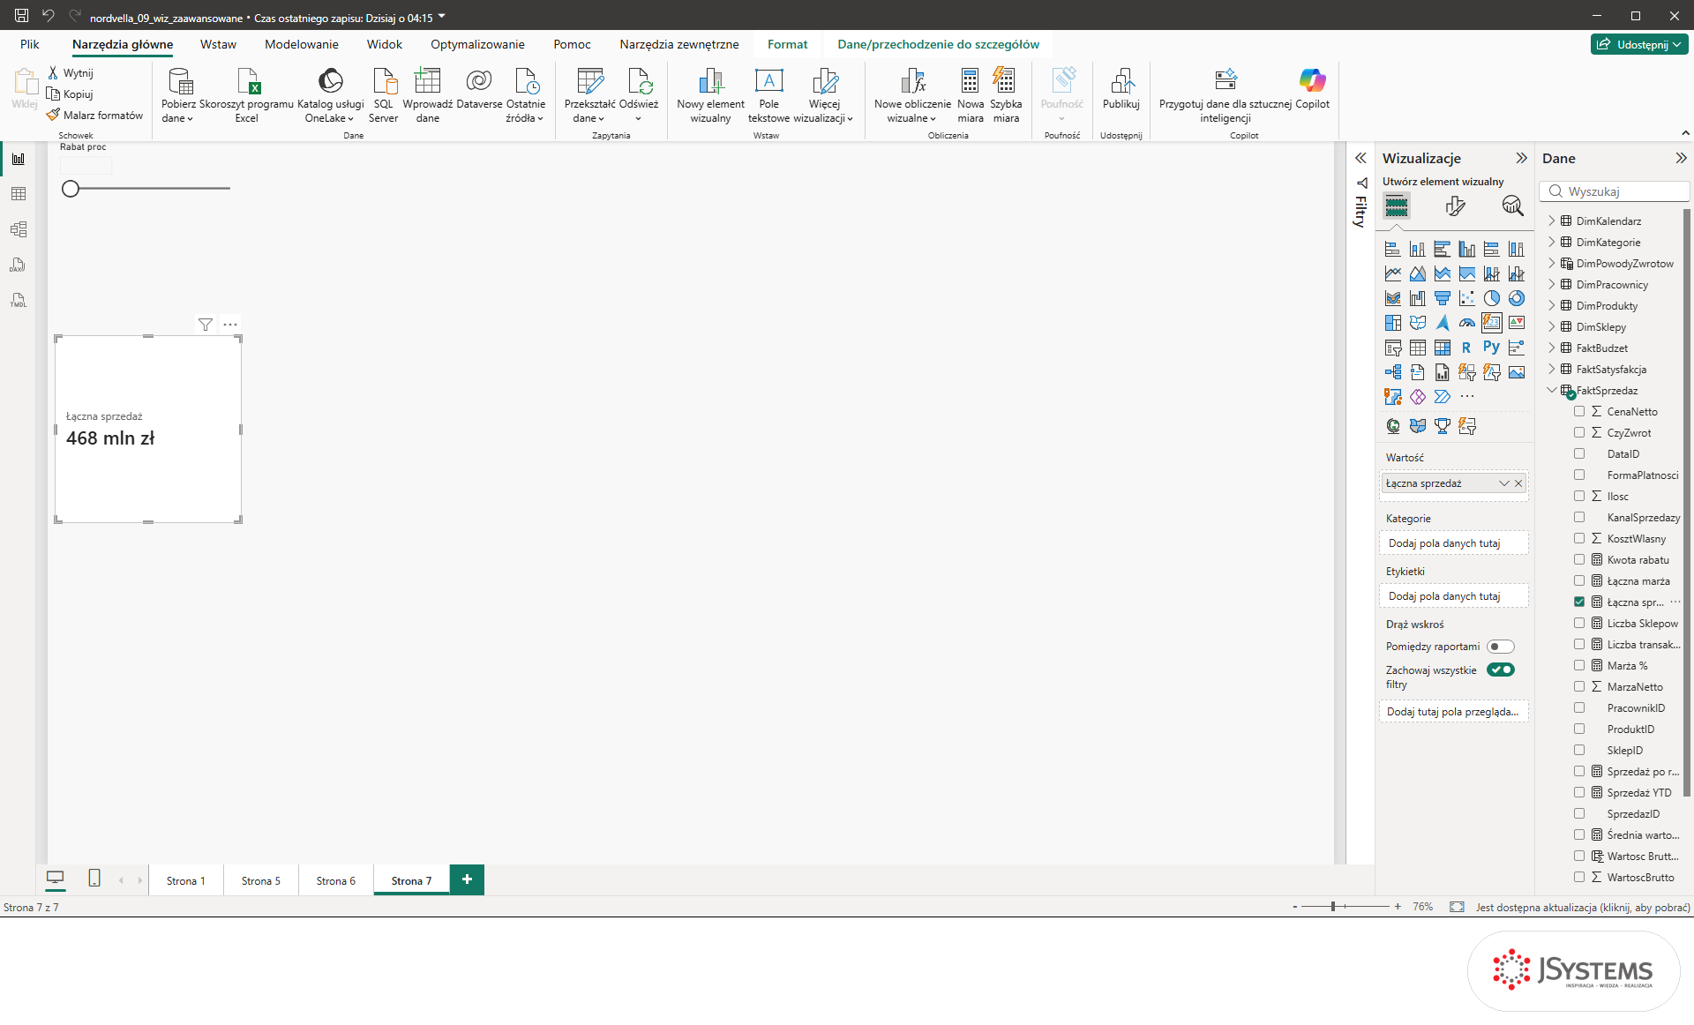This screenshot has width=1694, height=1025.
Task: Disable the Zachowaj wszystkie filtry toggle
Action: 1501,670
